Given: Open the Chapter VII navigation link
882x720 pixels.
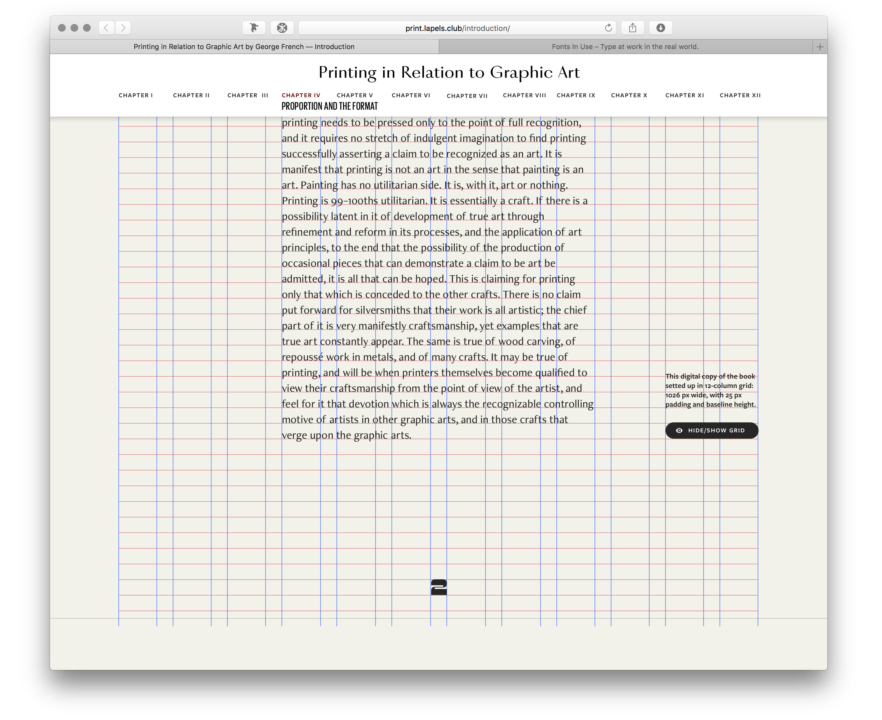Looking at the screenshot, I should 467,96.
